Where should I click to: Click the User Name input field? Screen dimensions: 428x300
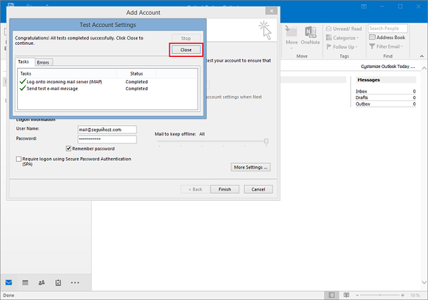(107, 130)
